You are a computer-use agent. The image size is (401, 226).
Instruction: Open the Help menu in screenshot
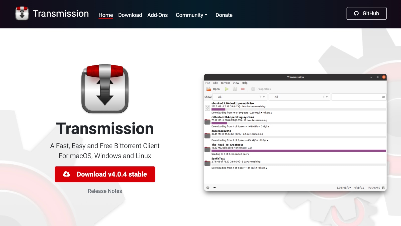click(x=245, y=83)
